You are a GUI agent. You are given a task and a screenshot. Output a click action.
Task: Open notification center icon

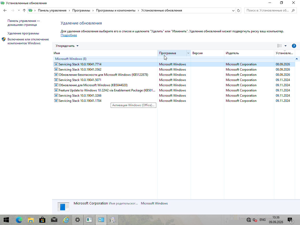point(290,220)
